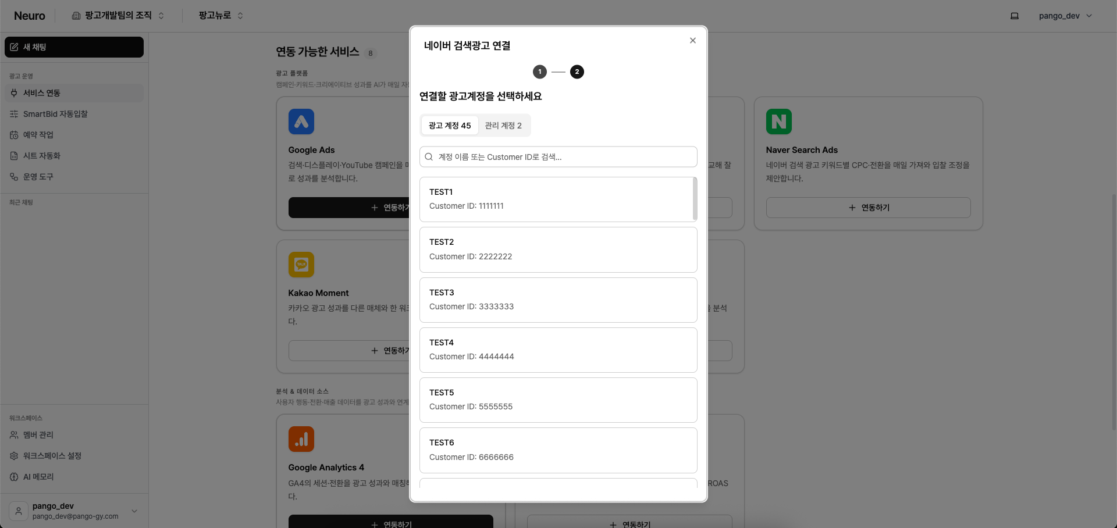This screenshot has width=1117, height=528.
Task: Click the gear icon beside 워크스페이스 설정
Action: [14, 456]
